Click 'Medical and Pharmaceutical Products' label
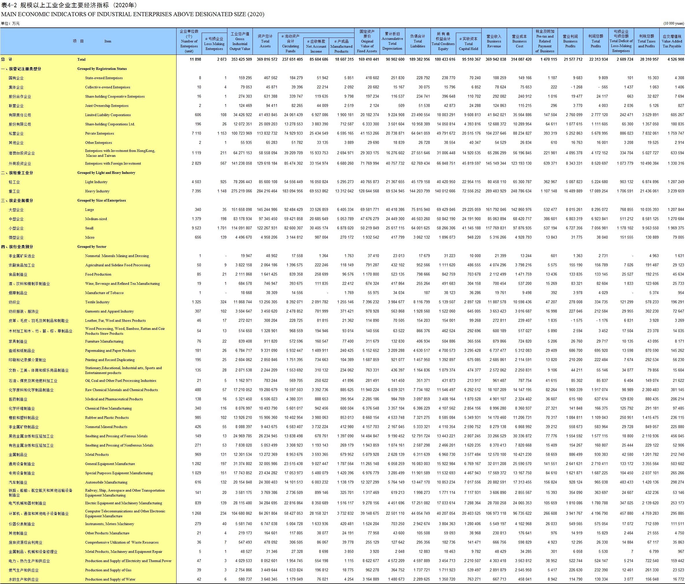Image resolution: width=685 pixels, height=584 pixels. click(x=114, y=399)
